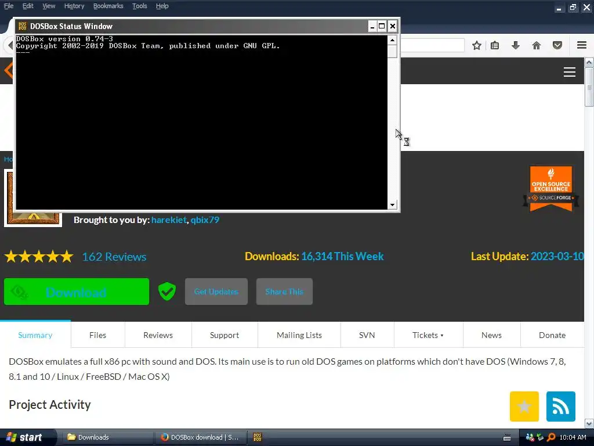Open the Help menu
Image resolution: width=594 pixels, height=446 pixels.
click(162, 6)
